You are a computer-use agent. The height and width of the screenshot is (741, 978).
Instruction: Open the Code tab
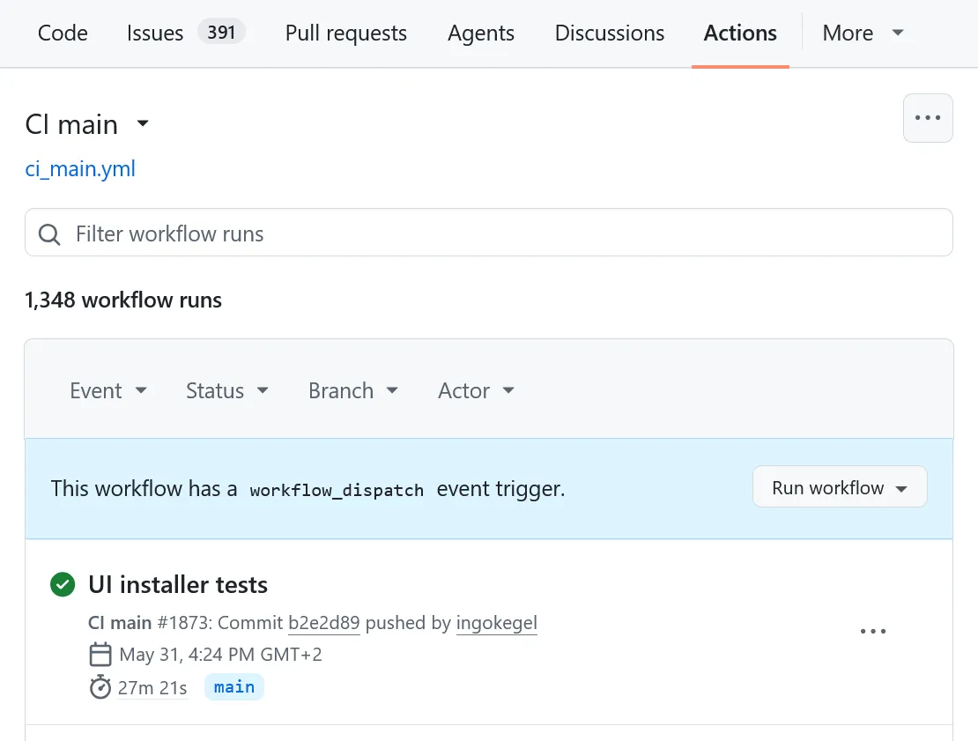63,33
